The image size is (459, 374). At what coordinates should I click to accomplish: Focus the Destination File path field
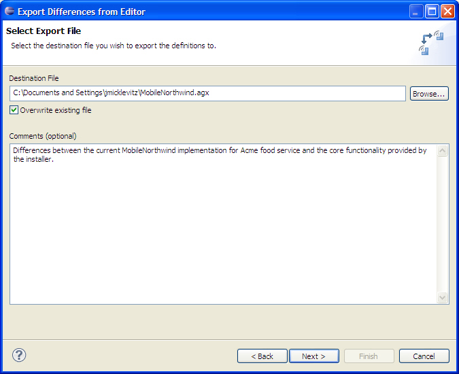click(207, 93)
